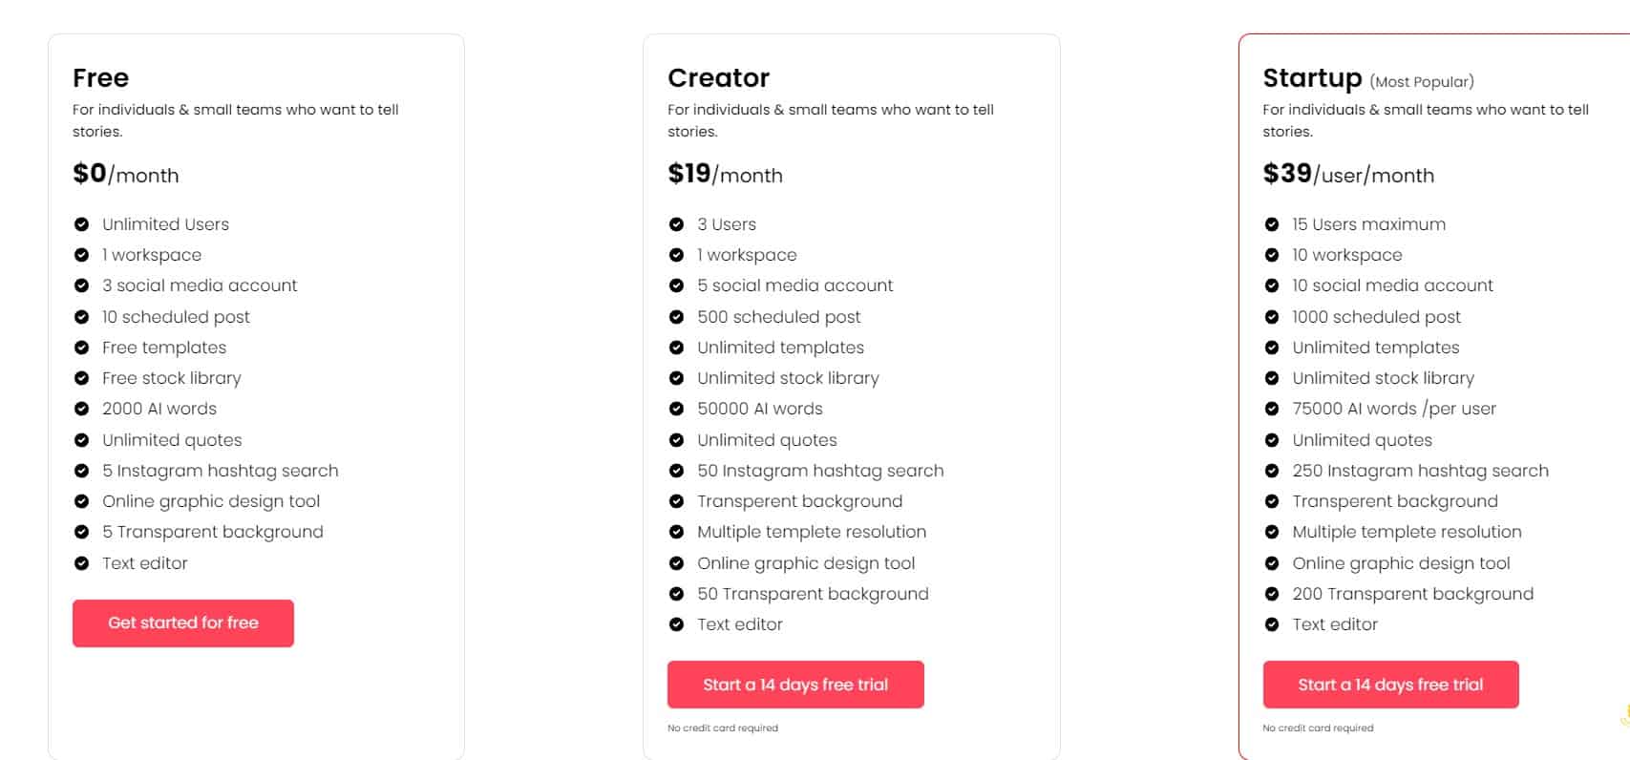Click the checkmark beside 1000 scheduled post
This screenshot has width=1630, height=760.
pos(1273,317)
